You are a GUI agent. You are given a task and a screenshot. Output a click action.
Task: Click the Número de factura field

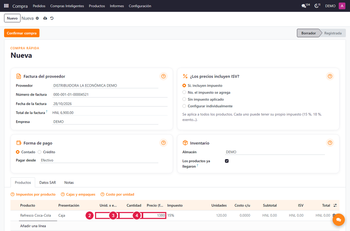tap(110, 94)
